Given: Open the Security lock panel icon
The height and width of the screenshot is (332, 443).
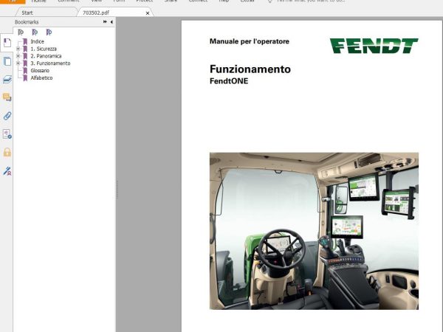Looking at the screenshot, I should [7, 152].
